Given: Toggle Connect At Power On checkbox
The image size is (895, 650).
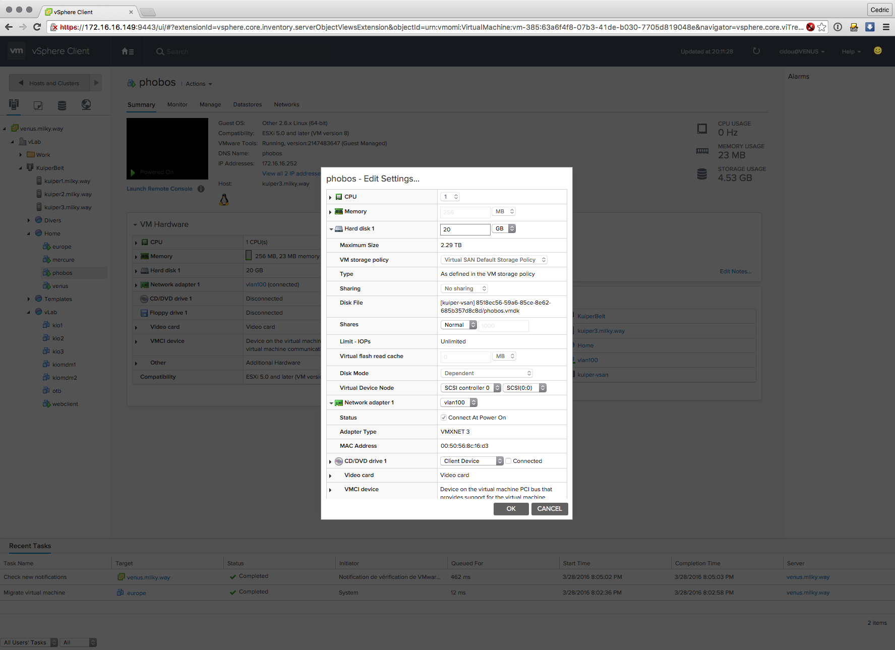Looking at the screenshot, I should coord(444,418).
